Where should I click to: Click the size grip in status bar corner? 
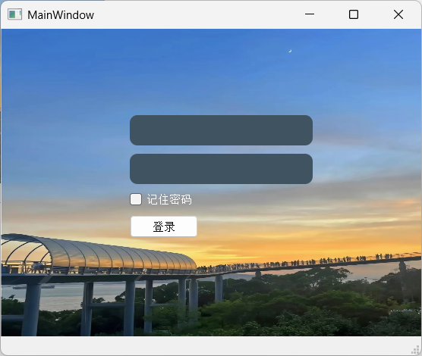(x=416, y=350)
